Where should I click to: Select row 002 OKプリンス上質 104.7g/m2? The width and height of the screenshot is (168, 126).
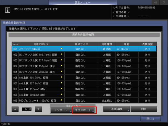pyautogui.click(x=84, y=55)
